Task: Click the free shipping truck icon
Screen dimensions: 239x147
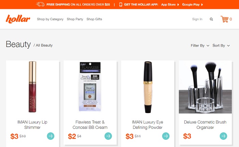Action: click(x=40, y=4)
